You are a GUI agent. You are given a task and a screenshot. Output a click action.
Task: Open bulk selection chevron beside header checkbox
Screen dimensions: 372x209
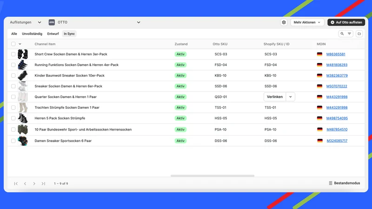pos(20,44)
